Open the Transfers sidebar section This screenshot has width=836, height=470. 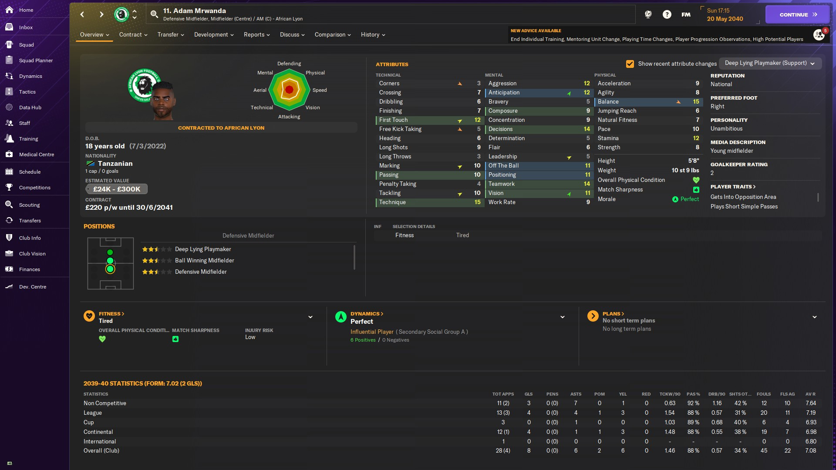coord(30,221)
